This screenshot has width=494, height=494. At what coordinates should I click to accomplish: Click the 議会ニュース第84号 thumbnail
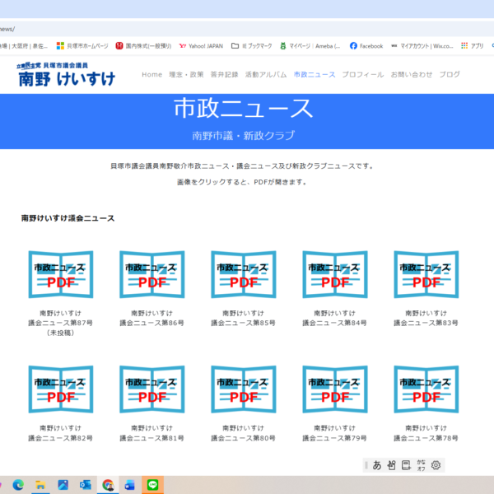coord(335,275)
